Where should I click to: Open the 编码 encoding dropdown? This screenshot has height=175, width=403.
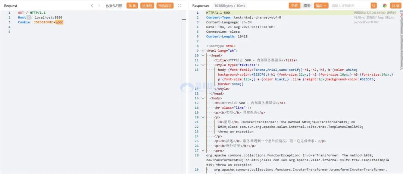click(x=321, y=6)
